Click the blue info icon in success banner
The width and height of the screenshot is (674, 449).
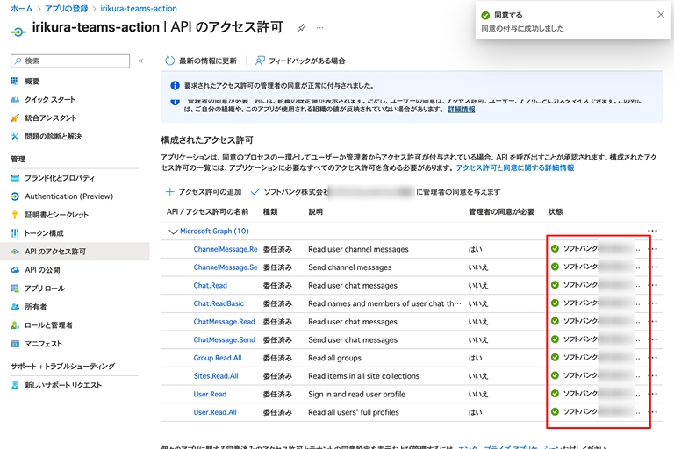click(175, 86)
